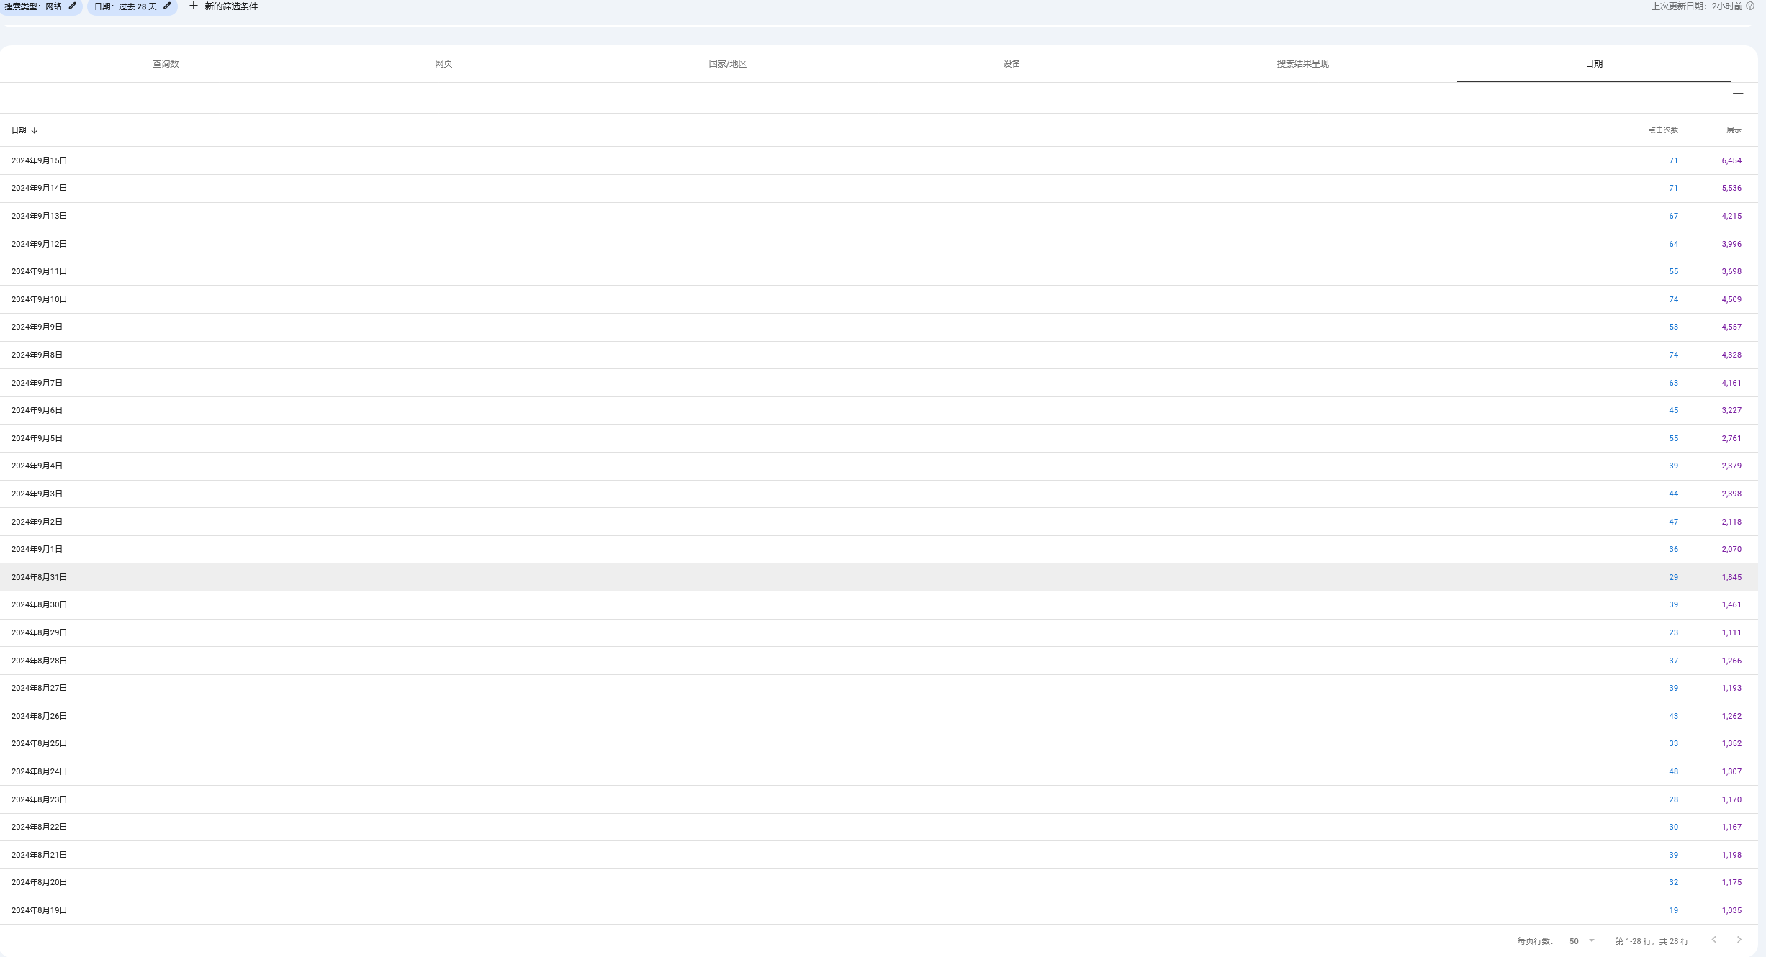
Task: Select row 2024年8月24日
Action: point(879,771)
